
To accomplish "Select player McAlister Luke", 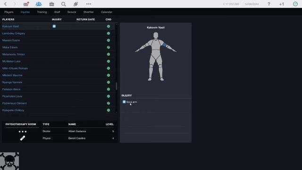I will tap(11, 61).
